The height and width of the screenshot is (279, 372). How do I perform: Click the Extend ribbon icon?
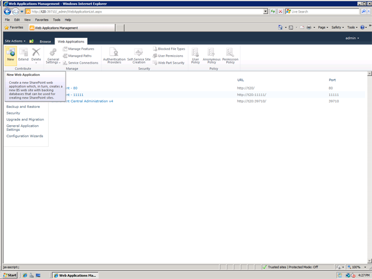23,55
